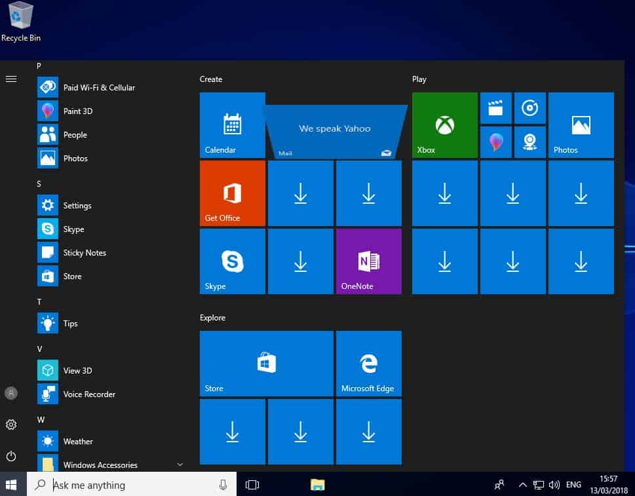
Task: Click the Create group header
Action: [211, 79]
